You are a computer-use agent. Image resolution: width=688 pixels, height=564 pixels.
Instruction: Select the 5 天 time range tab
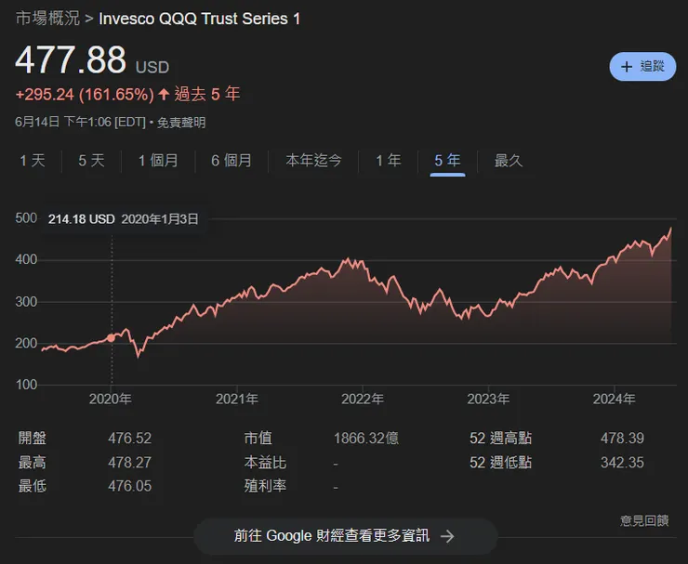pos(91,161)
